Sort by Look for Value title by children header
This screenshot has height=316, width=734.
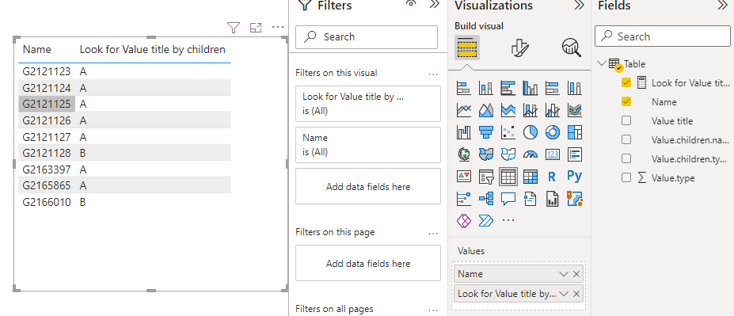[x=153, y=49]
